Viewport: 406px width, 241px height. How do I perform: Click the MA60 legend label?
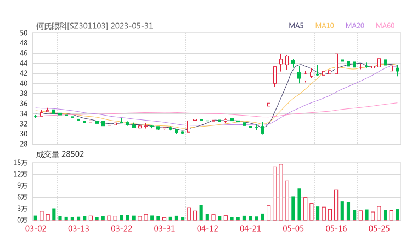(385, 26)
